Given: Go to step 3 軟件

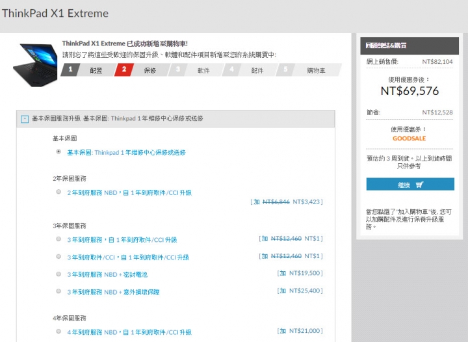Looking at the screenshot, I should pos(195,70).
